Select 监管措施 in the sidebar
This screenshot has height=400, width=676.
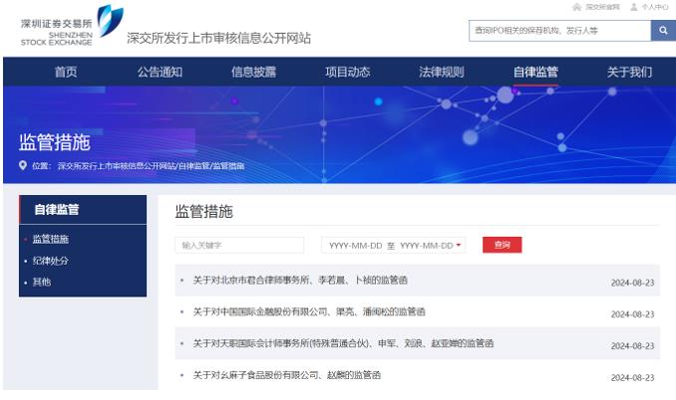click(x=51, y=239)
